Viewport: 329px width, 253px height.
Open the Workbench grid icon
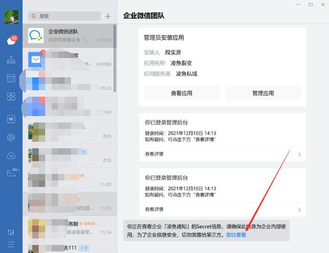tap(11, 97)
